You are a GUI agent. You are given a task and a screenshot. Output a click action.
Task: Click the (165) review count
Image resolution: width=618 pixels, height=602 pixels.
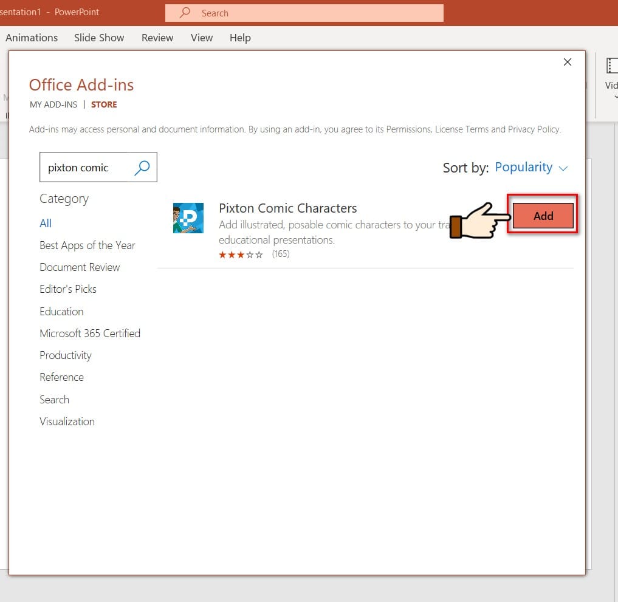coord(281,254)
